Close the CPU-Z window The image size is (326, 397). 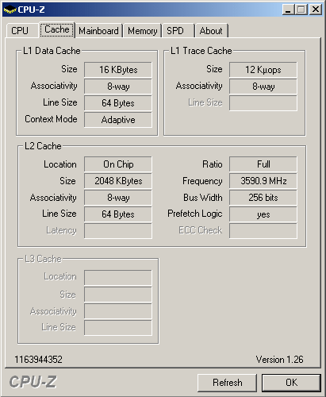[316, 10]
